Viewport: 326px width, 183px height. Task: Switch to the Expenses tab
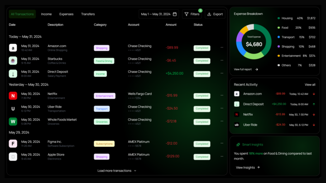click(66, 14)
